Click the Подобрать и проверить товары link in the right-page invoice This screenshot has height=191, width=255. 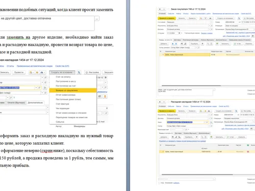[183, 141]
